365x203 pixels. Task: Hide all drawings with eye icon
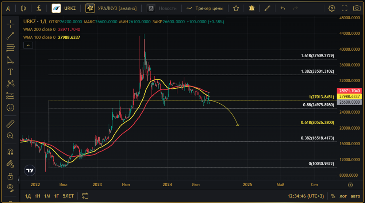10,187
